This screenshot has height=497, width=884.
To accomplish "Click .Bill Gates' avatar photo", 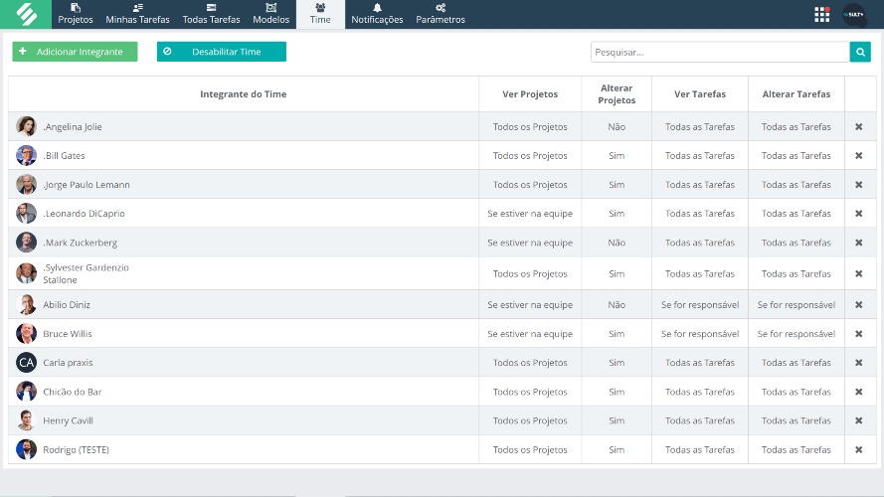I will point(26,155).
